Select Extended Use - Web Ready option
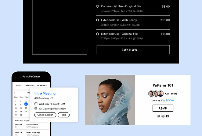 tap(98, 20)
